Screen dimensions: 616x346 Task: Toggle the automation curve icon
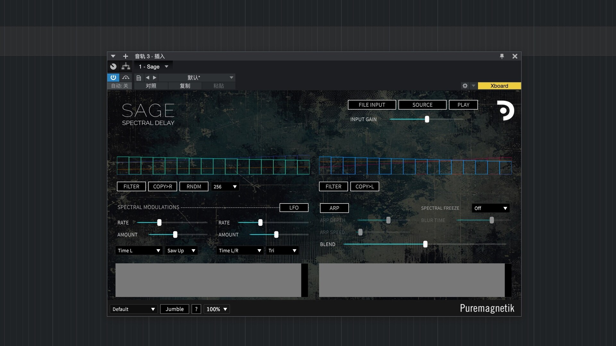(126, 78)
